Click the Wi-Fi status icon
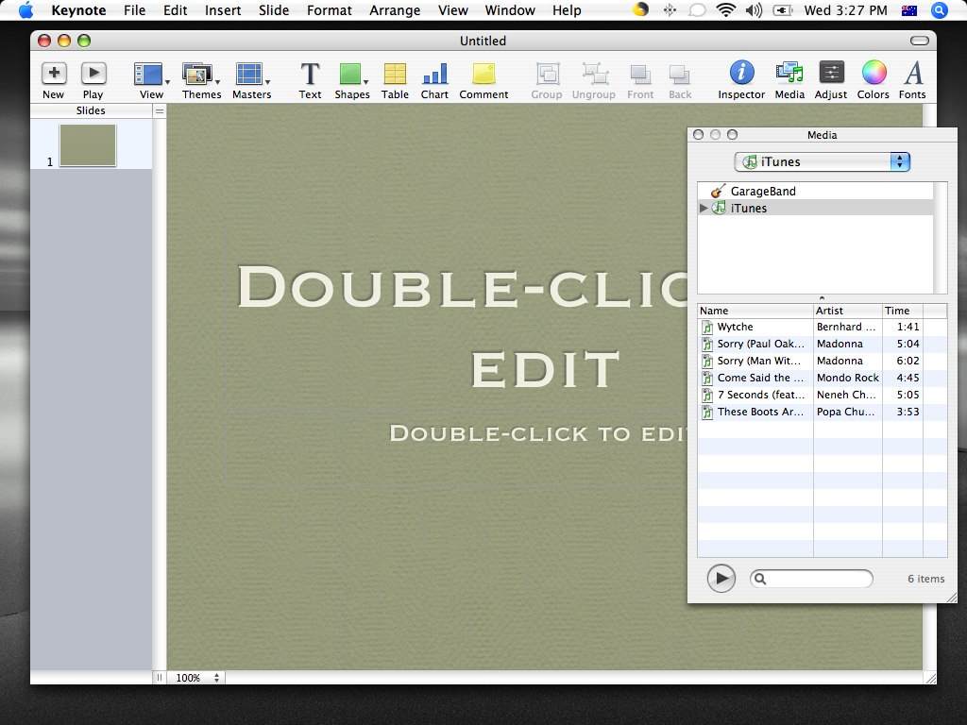The width and height of the screenshot is (967, 725). click(726, 9)
